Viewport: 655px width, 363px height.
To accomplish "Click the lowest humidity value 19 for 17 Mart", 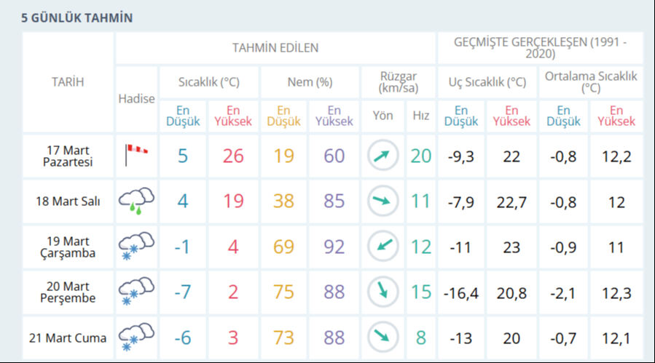I will (x=283, y=156).
